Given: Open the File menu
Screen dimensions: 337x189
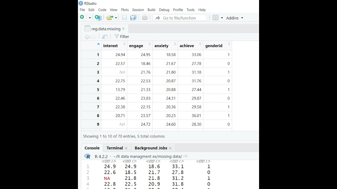Looking at the screenshot, I should [82, 10].
